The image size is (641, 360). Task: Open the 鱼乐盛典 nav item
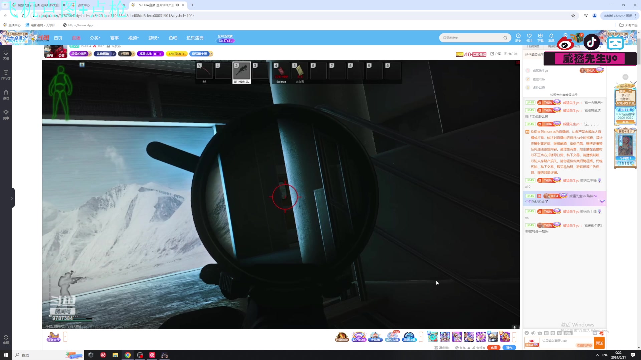pyautogui.click(x=195, y=38)
